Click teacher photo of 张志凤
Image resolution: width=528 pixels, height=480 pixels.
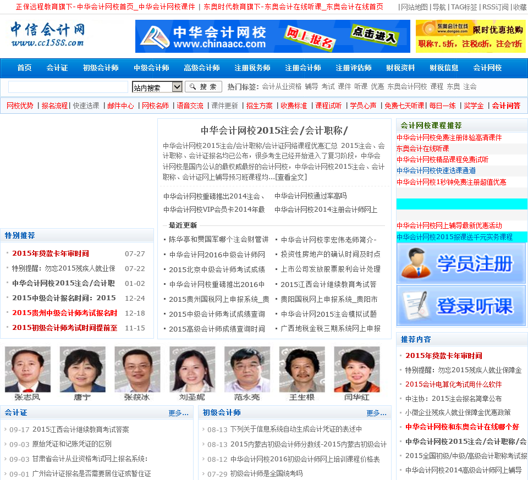[x=28, y=369]
